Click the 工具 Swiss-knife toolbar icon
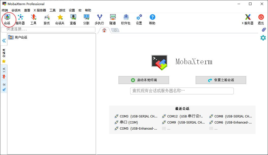This screenshot has height=155, width=268. [x=33, y=20]
